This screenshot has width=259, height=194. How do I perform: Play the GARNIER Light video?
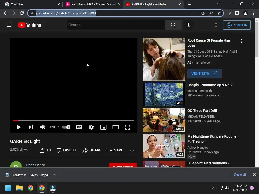[19, 127]
